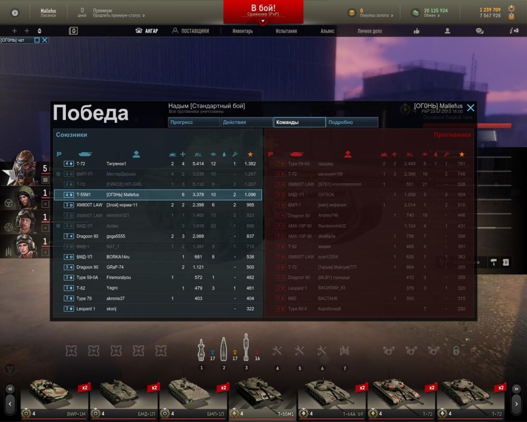Click the commander crew portrait

(24, 168)
